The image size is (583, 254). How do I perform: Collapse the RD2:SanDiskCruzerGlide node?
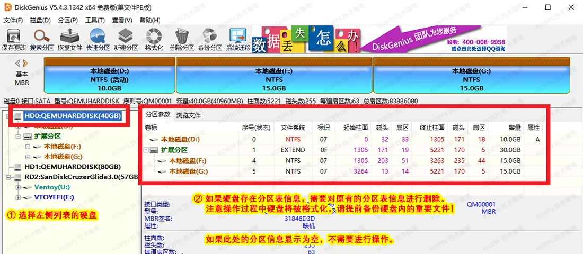8,177
